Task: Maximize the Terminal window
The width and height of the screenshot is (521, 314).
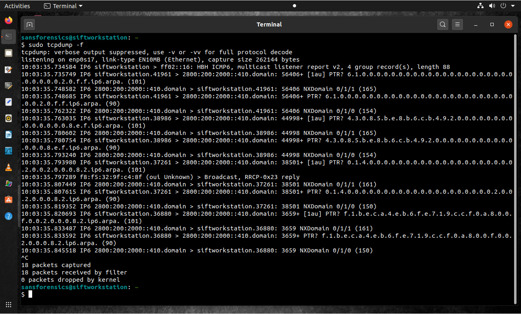Action: tap(492, 24)
